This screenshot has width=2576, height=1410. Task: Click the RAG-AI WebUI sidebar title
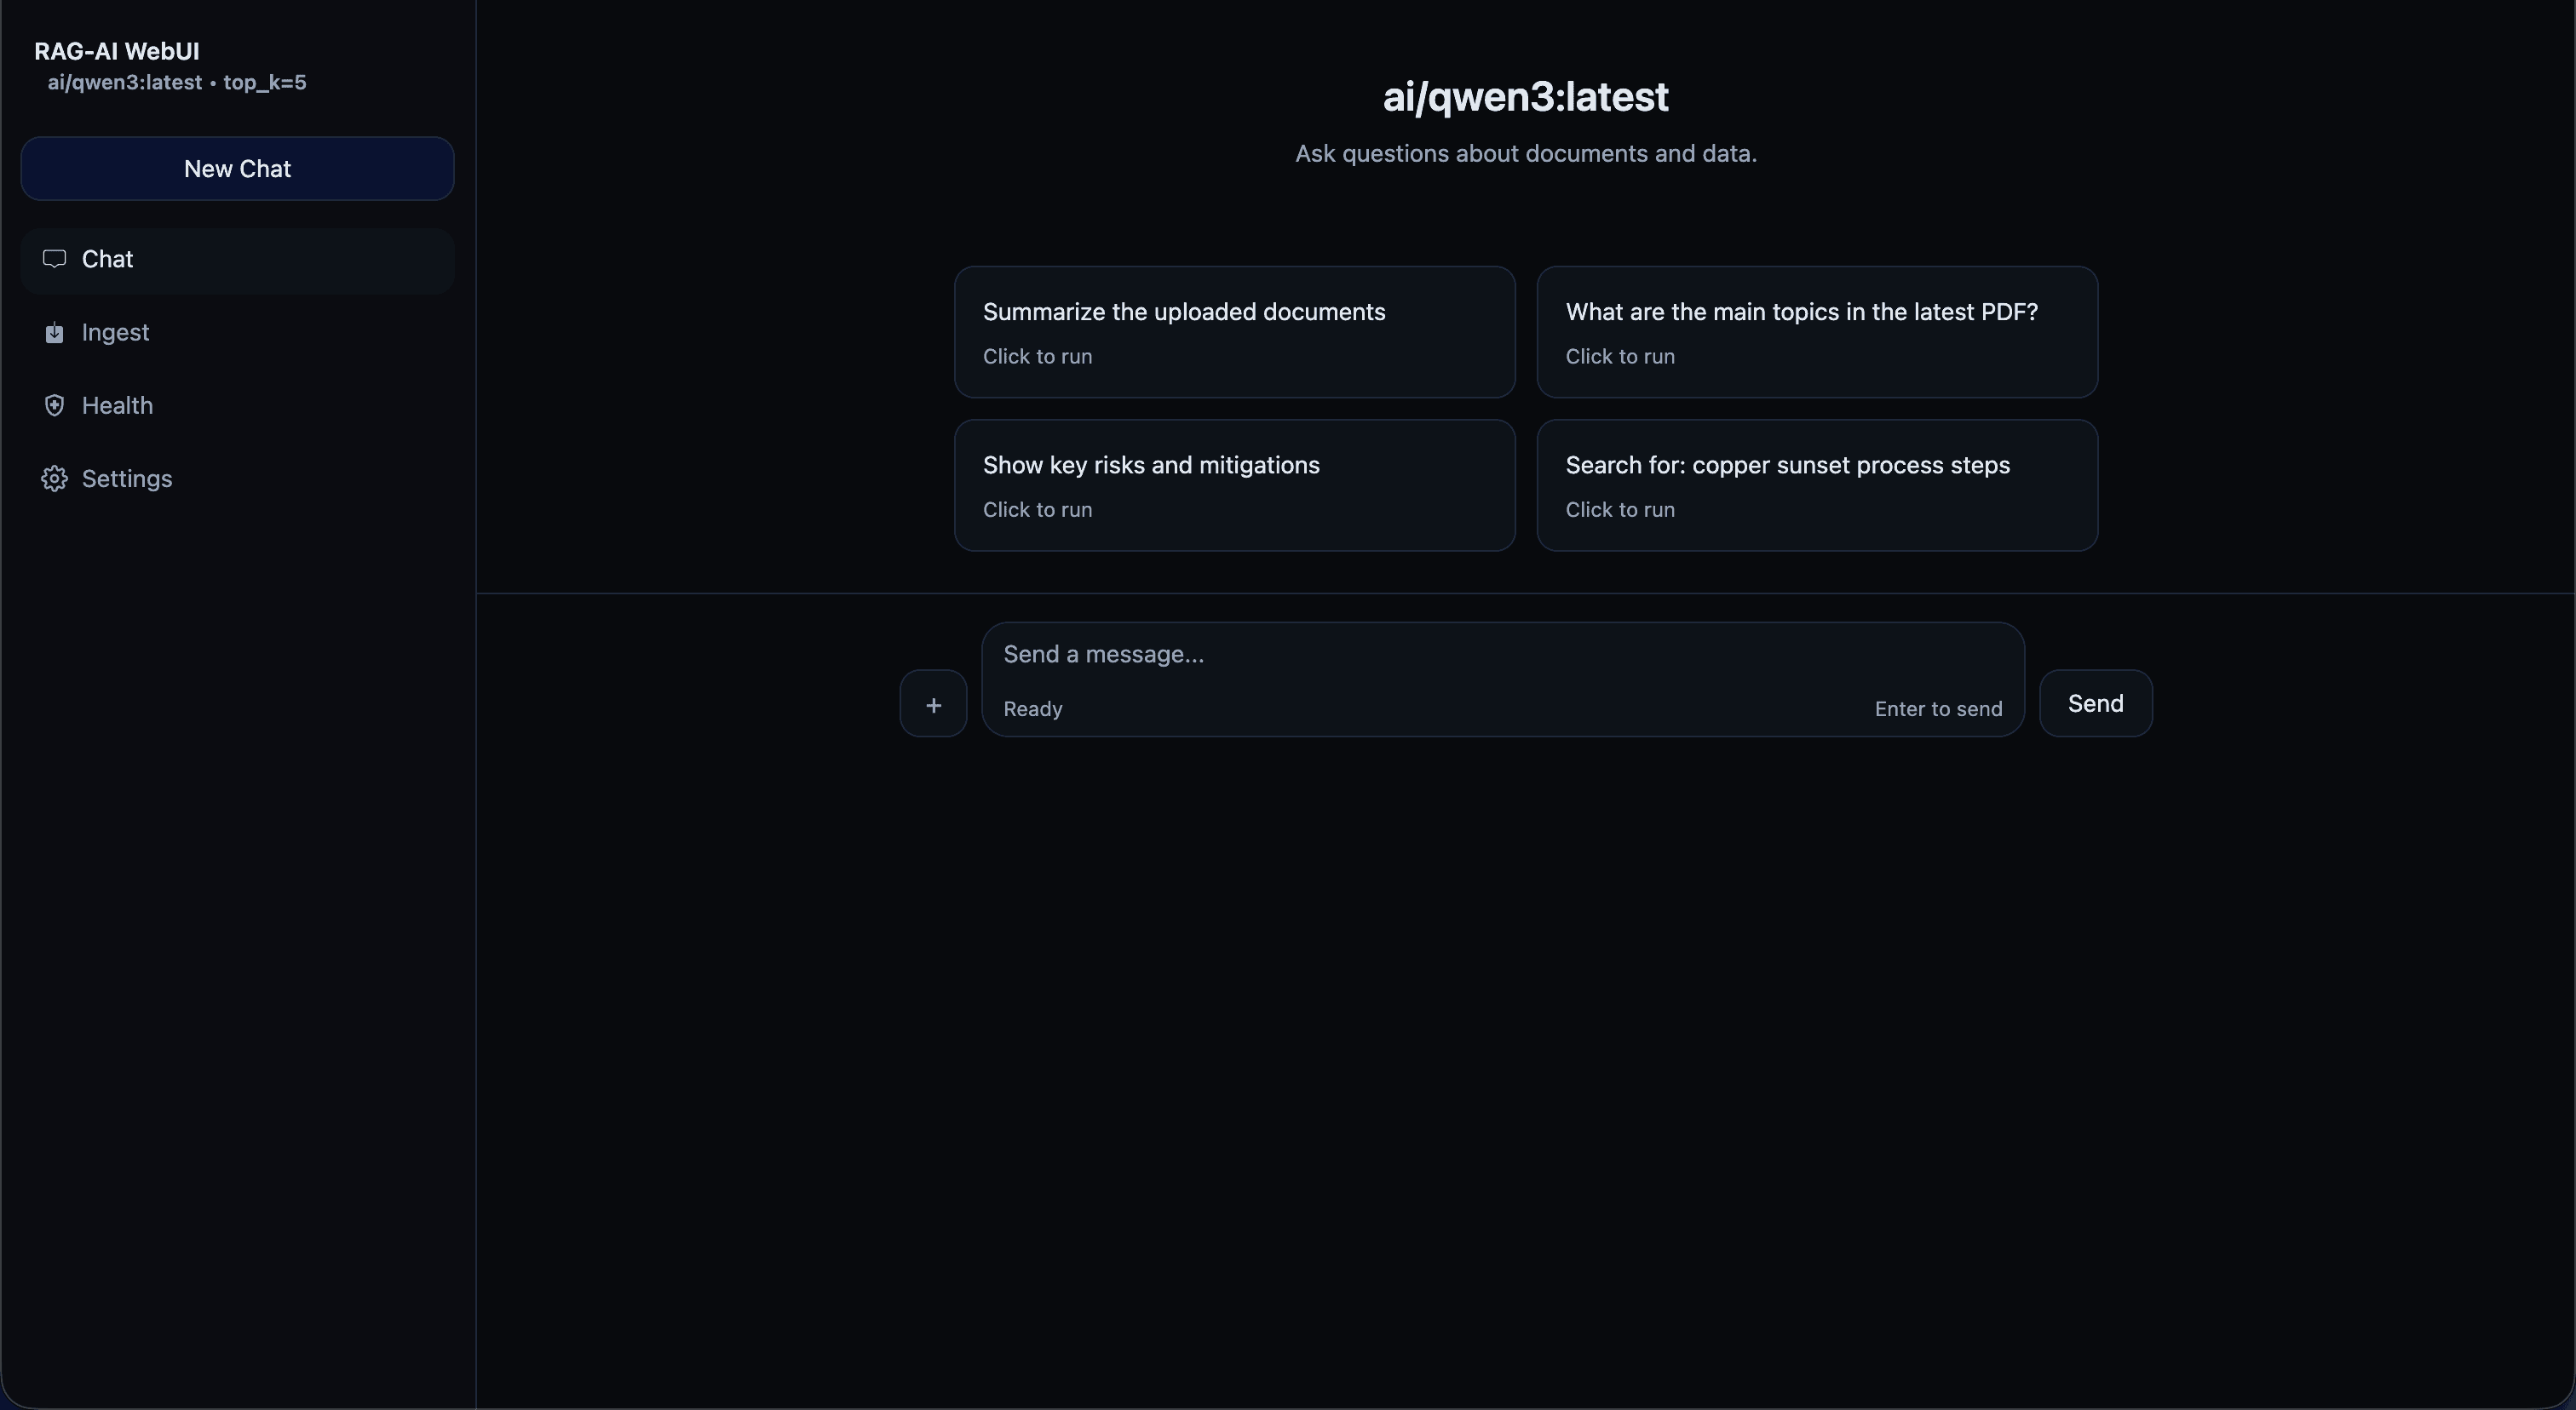[x=117, y=51]
